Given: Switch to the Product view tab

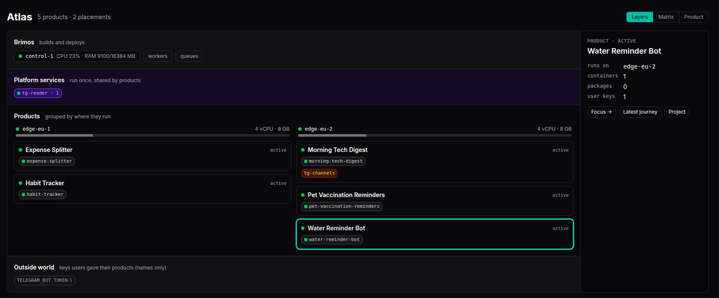Looking at the screenshot, I should tap(693, 17).
